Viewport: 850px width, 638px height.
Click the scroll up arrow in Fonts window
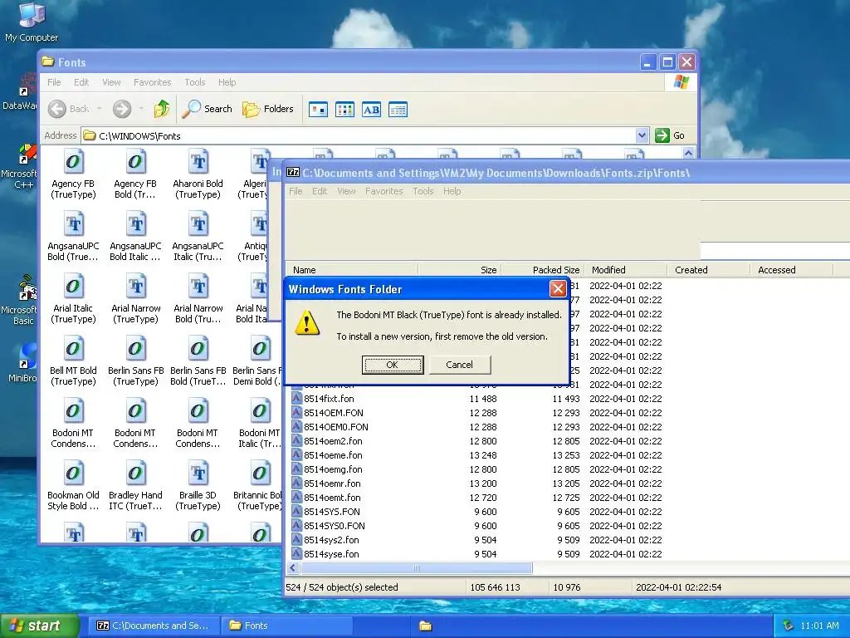pos(688,153)
